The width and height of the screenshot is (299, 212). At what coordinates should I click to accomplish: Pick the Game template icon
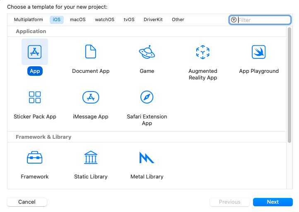(x=147, y=52)
